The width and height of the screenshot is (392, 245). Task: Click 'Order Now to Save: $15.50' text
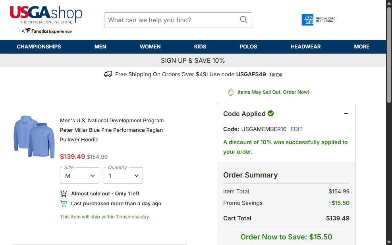(x=286, y=237)
